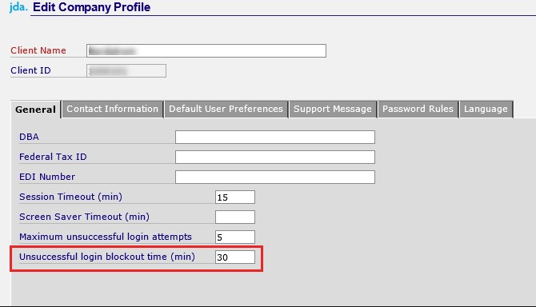Edit Unsuccessful login blockout time field
The width and height of the screenshot is (536, 307).
point(235,257)
